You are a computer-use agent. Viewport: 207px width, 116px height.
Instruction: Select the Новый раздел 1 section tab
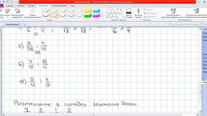13,24
